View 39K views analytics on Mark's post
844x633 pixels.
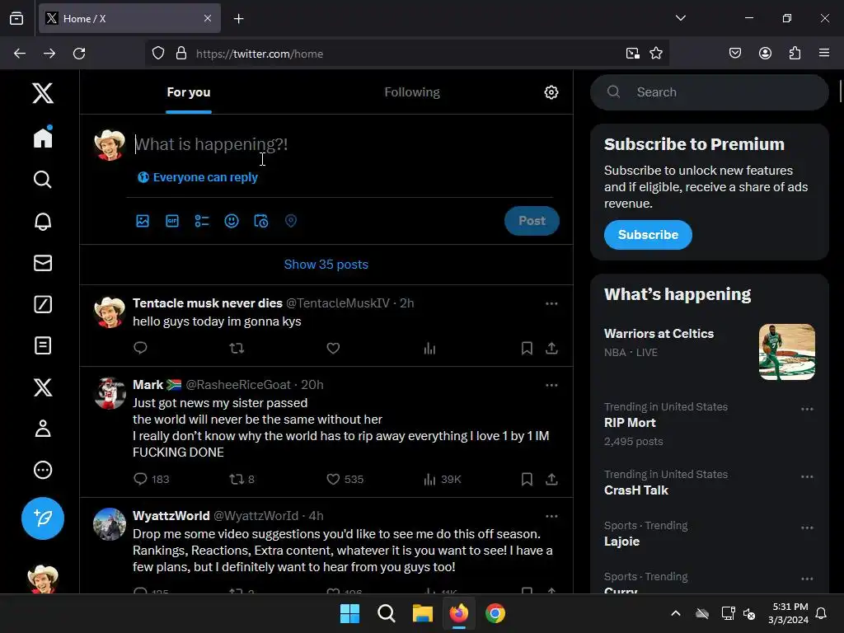[x=443, y=479]
